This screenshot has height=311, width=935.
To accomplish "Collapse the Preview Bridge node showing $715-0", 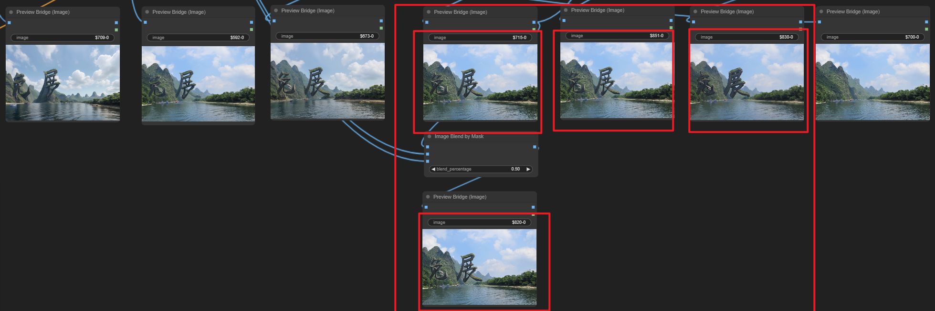I will (x=429, y=12).
